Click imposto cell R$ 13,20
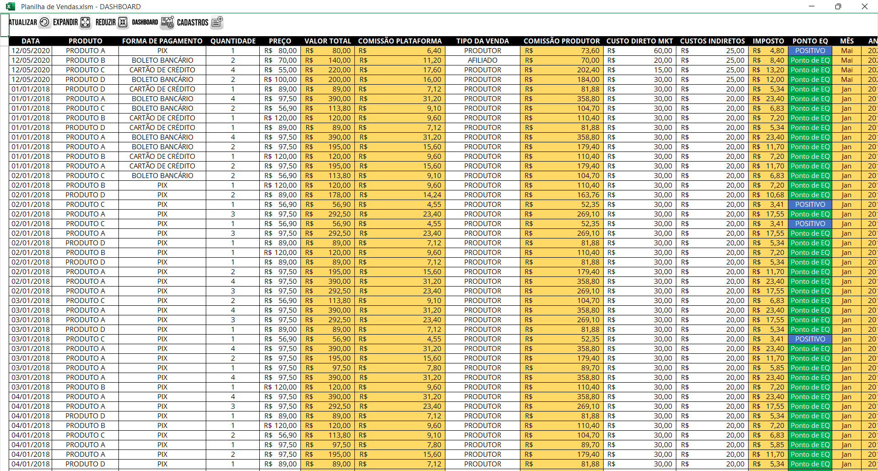 768,70
